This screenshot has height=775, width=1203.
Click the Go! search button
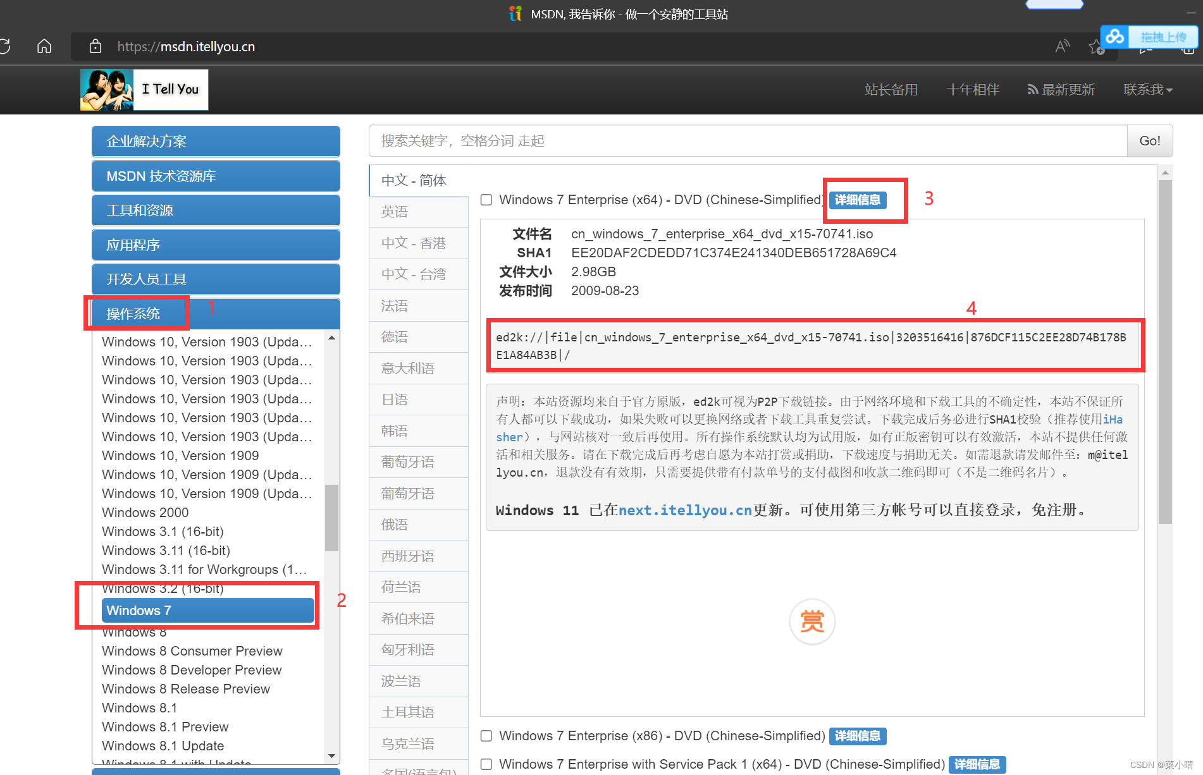[x=1149, y=141]
